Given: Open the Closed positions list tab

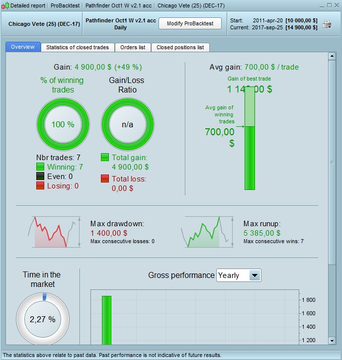Looking at the screenshot, I should click(x=180, y=47).
